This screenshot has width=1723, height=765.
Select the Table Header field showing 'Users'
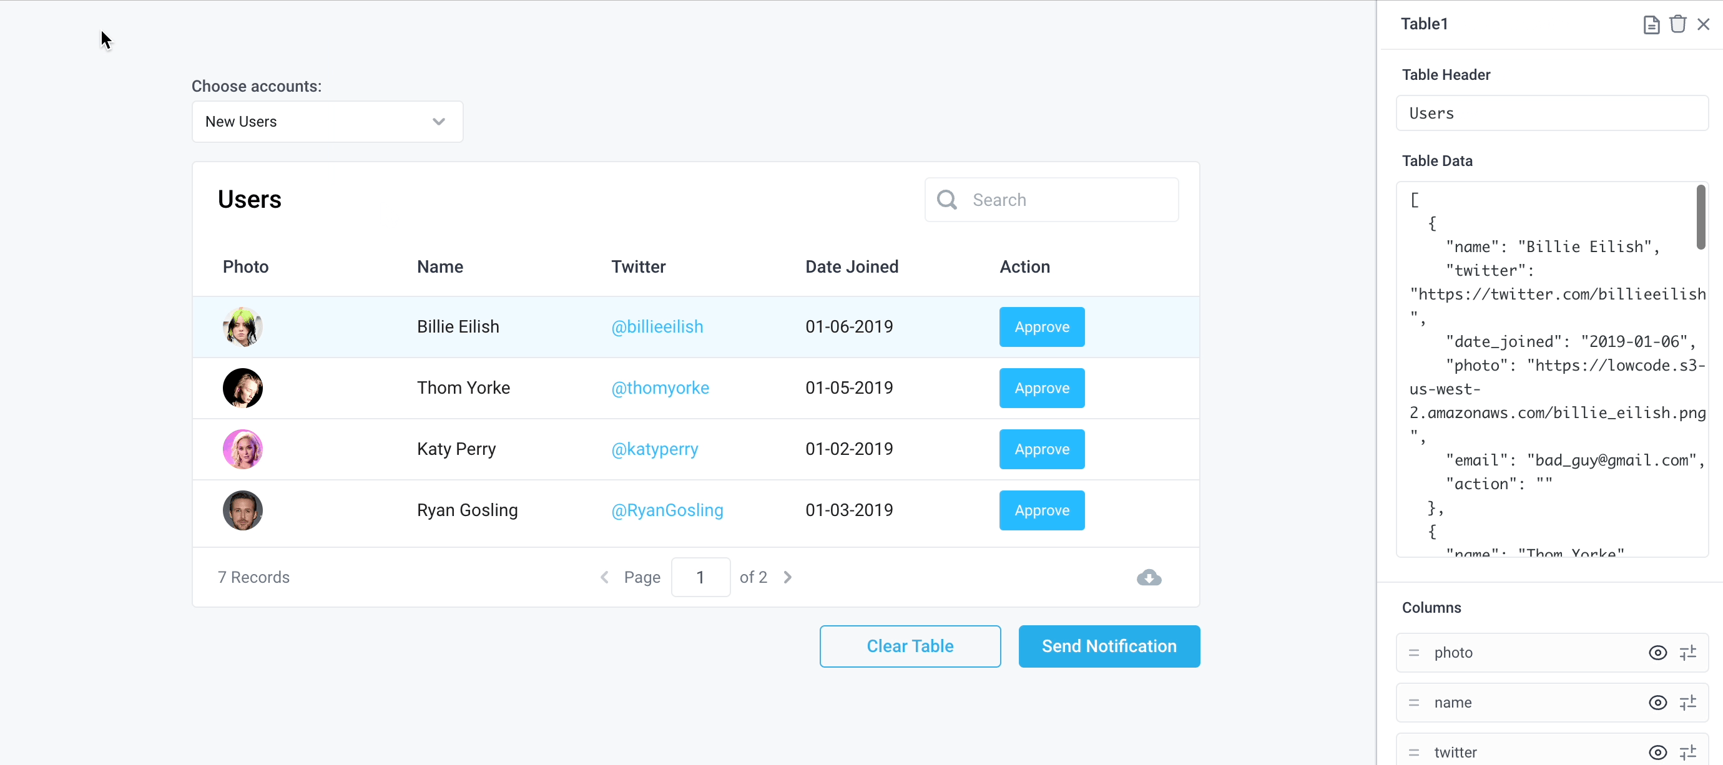tap(1552, 113)
